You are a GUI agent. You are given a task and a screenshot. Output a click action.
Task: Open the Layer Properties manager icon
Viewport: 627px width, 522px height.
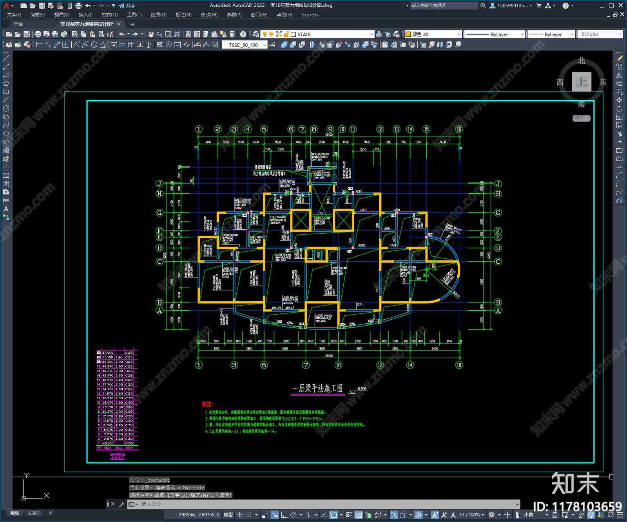256,34
